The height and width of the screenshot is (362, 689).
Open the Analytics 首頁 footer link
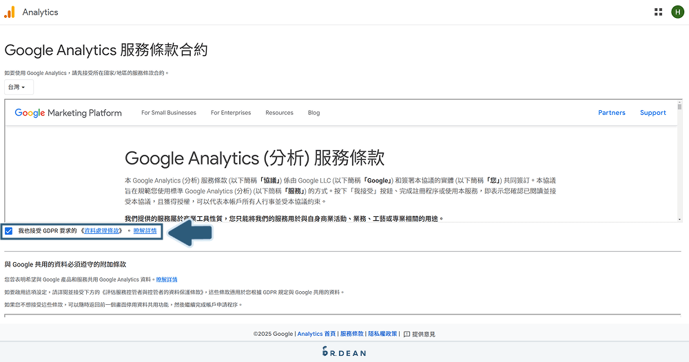316,334
